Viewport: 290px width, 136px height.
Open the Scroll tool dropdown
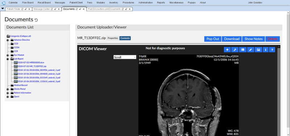125,57
